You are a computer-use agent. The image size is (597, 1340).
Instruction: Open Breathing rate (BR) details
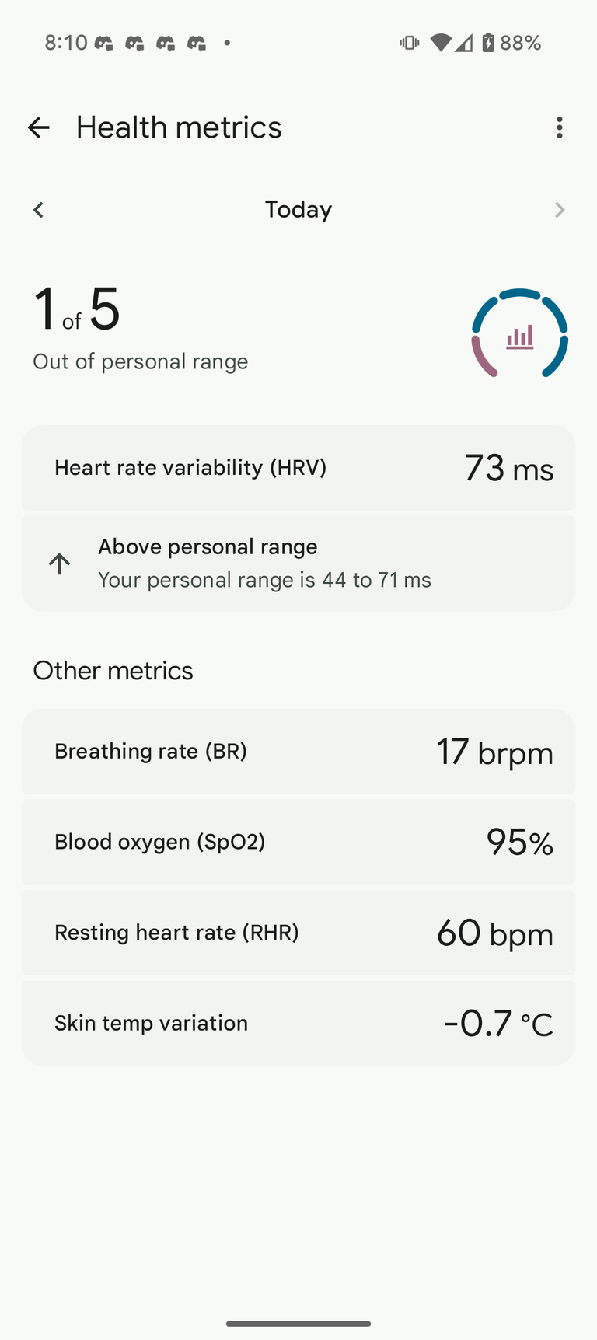(x=298, y=752)
